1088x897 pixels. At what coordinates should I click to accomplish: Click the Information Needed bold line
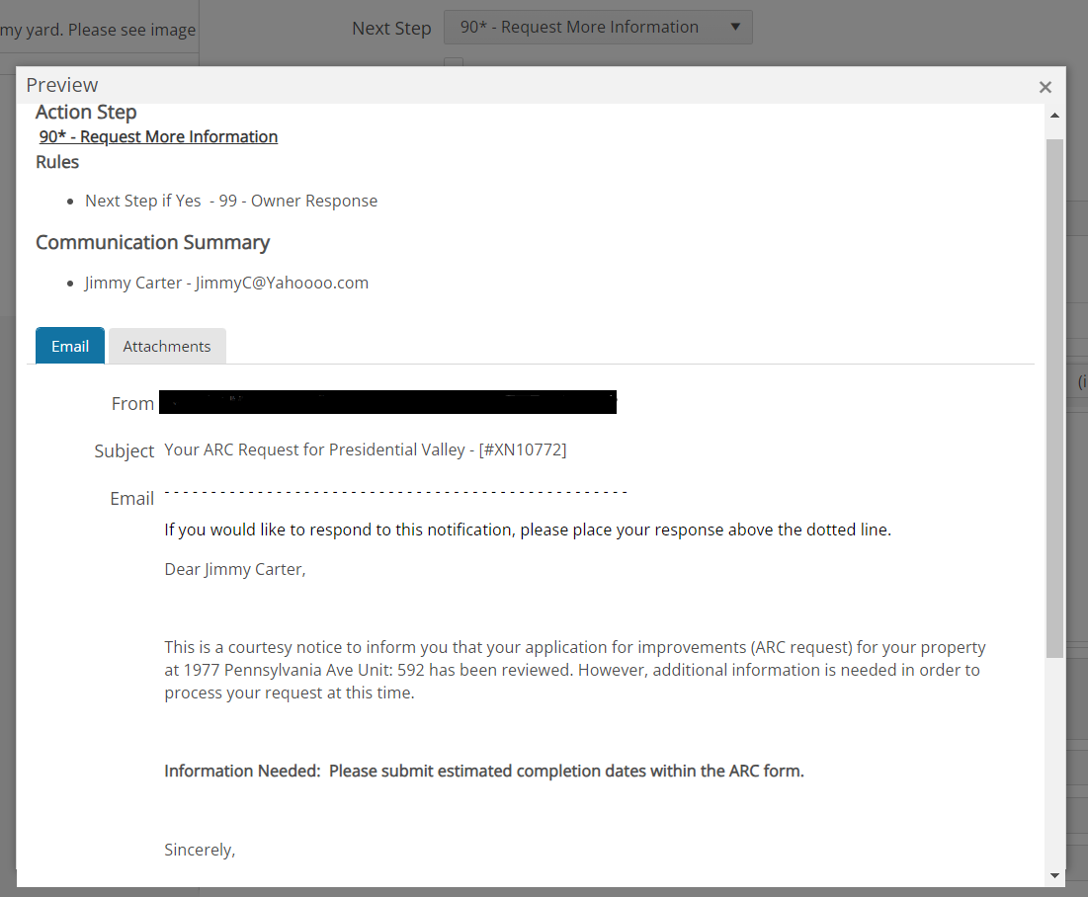tap(484, 771)
